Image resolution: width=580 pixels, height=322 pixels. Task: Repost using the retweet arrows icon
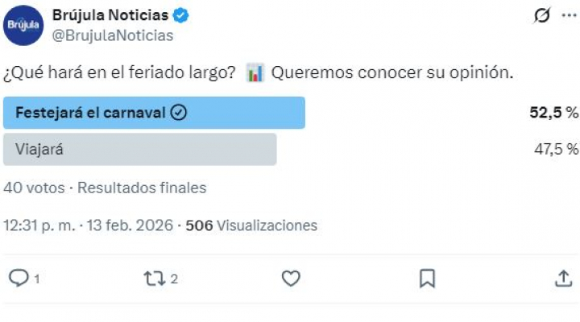tap(153, 279)
